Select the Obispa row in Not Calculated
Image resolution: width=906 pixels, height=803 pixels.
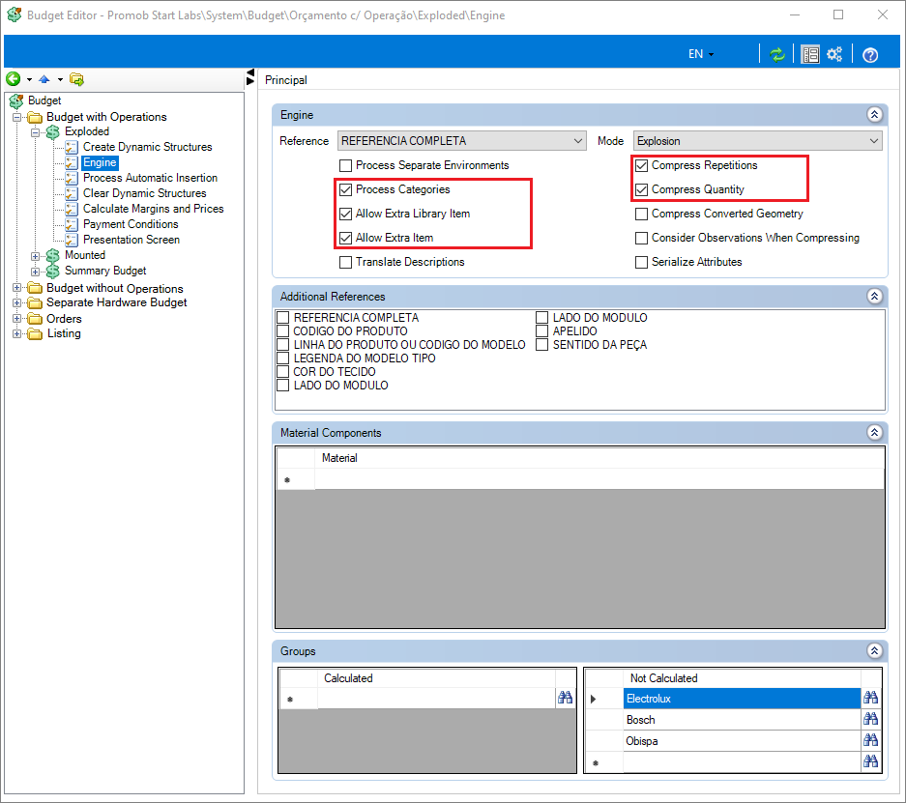(x=742, y=741)
